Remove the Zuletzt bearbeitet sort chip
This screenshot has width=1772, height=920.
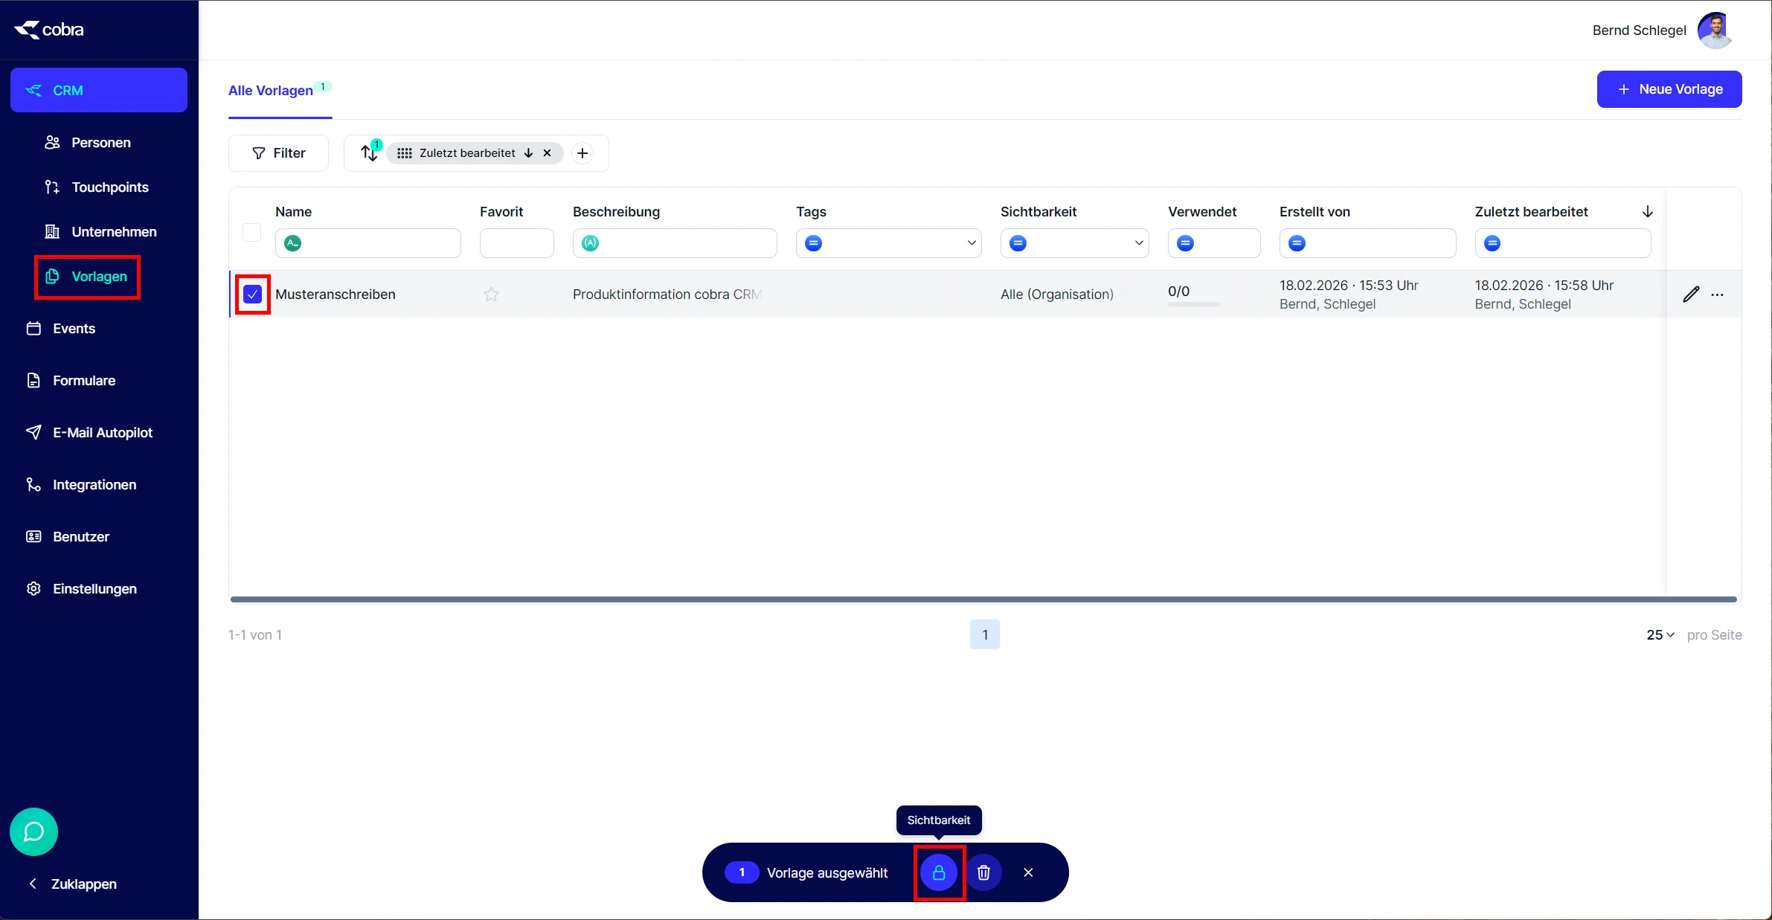[547, 153]
